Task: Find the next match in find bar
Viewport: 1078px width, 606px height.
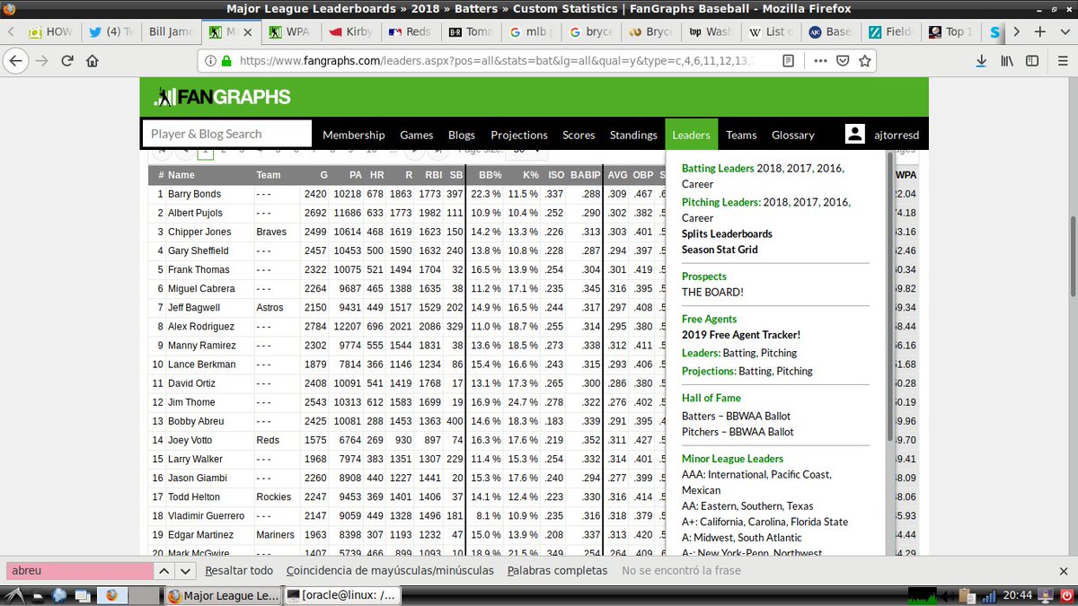Action: 185,570
